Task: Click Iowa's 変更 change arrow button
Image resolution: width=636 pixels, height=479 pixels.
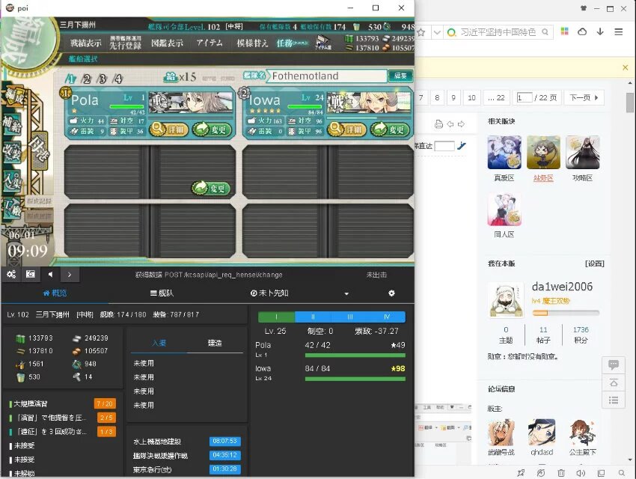Action: [x=390, y=129]
